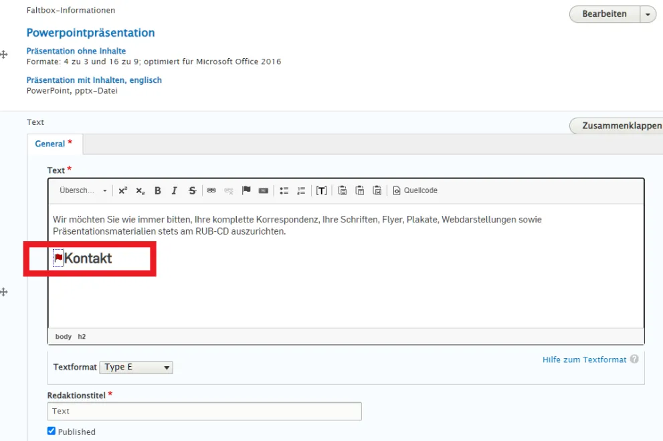This screenshot has width=663, height=441.
Task: Paste as plain text icon
Action: click(x=360, y=190)
